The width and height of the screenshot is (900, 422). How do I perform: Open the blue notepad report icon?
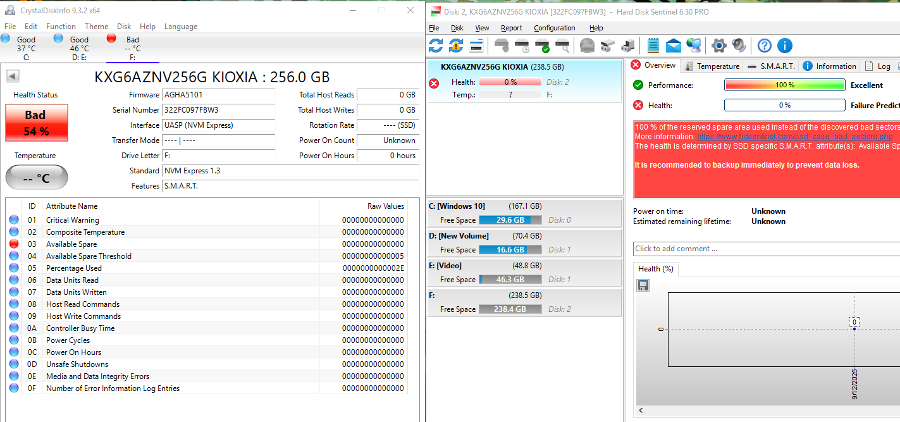[653, 46]
